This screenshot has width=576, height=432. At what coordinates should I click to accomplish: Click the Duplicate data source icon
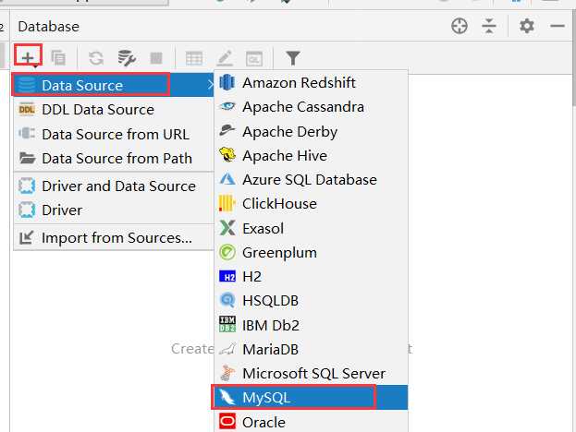[58, 58]
